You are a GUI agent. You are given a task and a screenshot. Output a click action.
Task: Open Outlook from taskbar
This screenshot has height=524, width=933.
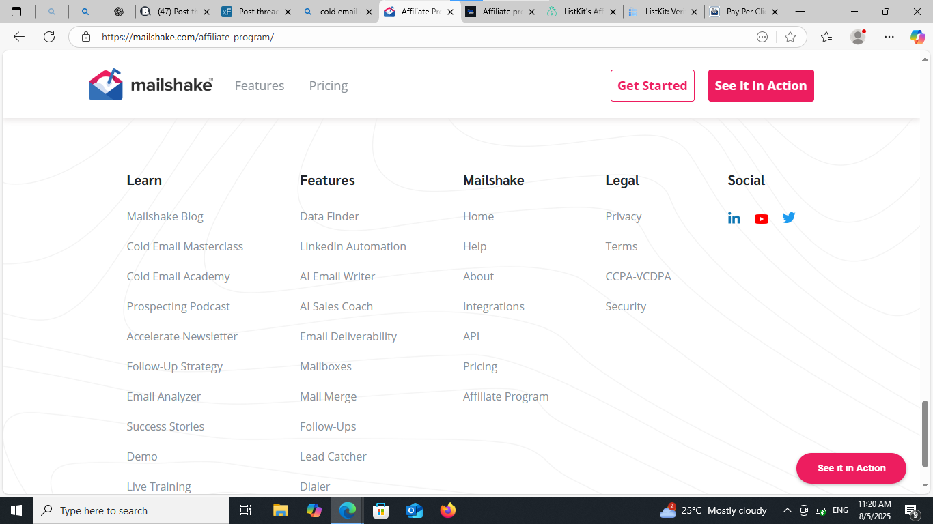pos(415,510)
